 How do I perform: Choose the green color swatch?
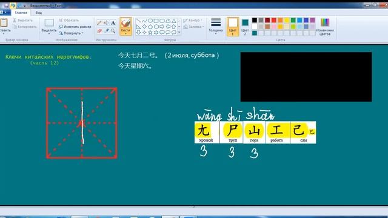[293, 20]
